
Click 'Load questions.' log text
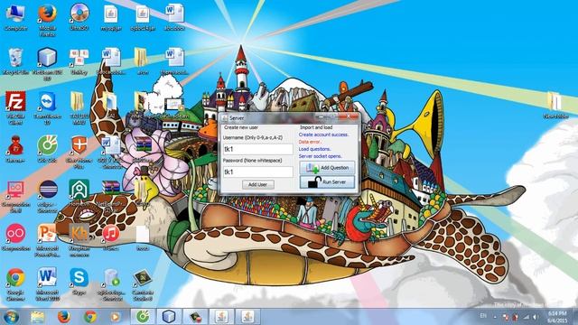(x=314, y=149)
